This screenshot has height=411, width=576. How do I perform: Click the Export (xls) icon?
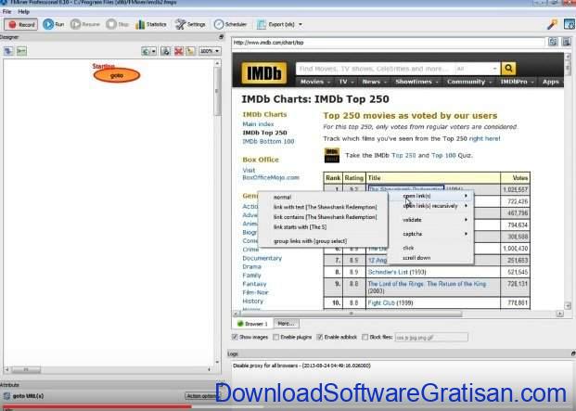tap(262, 25)
